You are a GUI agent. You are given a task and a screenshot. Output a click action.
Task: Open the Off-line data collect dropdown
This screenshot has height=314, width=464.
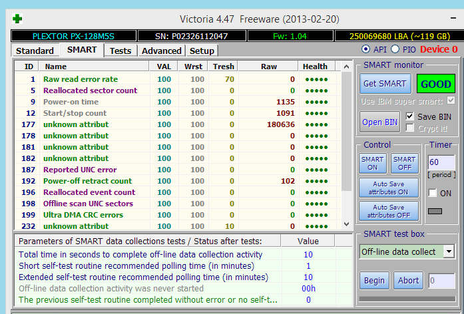coord(449,252)
